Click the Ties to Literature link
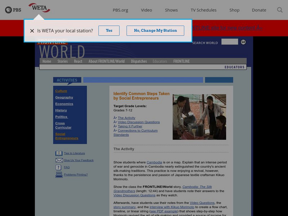This screenshot has width=288, height=216. pyautogui.click(x=75, y=153)
